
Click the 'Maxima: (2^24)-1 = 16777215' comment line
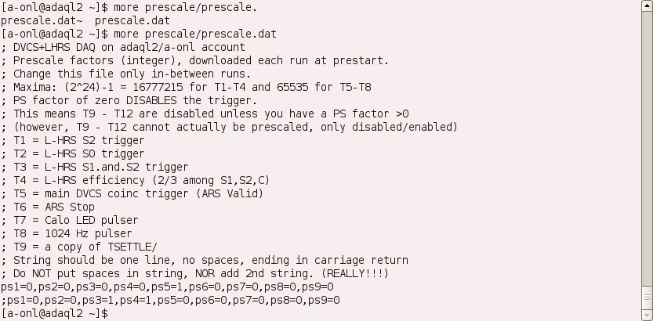(186, 87)
